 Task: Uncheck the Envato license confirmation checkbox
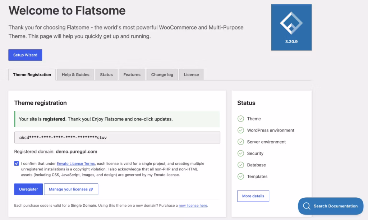(17, 164)
